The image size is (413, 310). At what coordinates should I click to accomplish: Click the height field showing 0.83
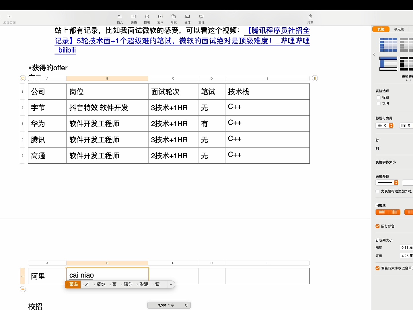[x=406, y=247]
